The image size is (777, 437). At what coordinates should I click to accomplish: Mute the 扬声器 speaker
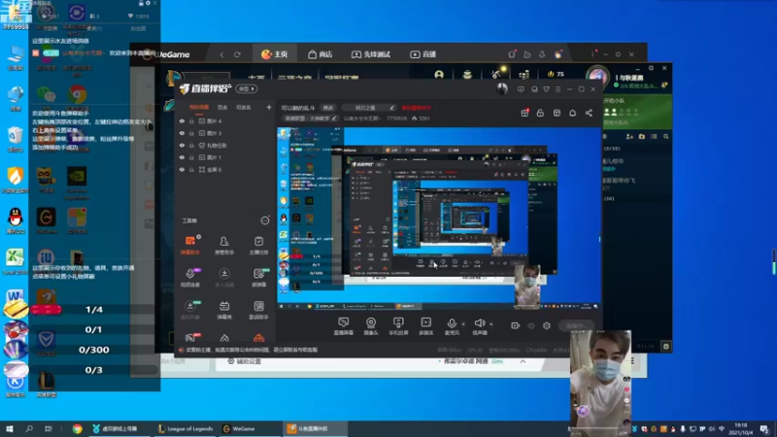(479, 326)
